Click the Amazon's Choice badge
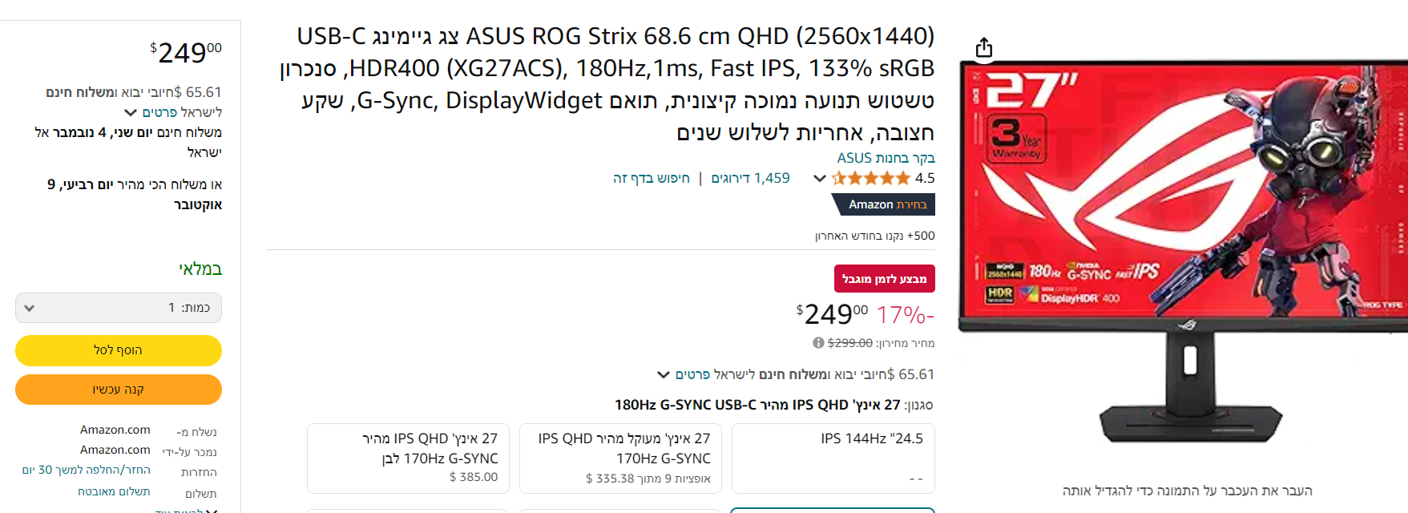1408x513 pixels. [883, 204]
